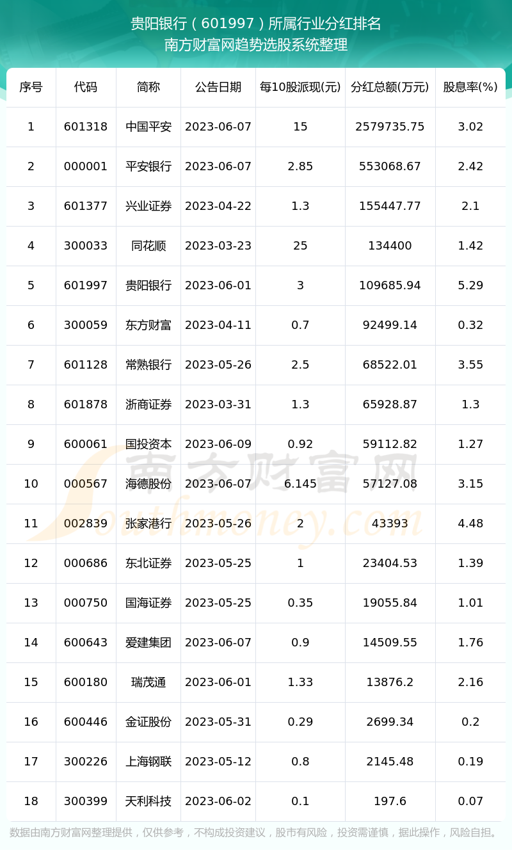The image size is (512, 864).
Task: Click the 5.29 dividend yield value
Action: pos(470,285)
